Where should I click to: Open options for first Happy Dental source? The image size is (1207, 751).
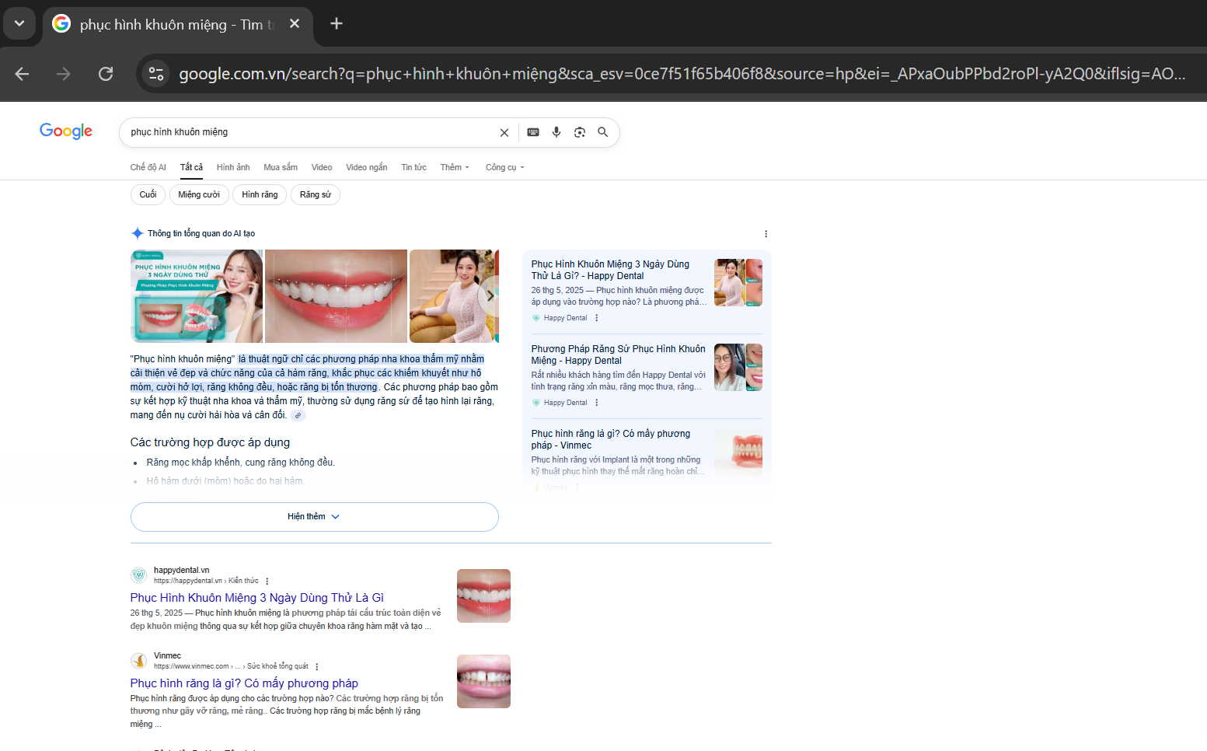[597, 318]
